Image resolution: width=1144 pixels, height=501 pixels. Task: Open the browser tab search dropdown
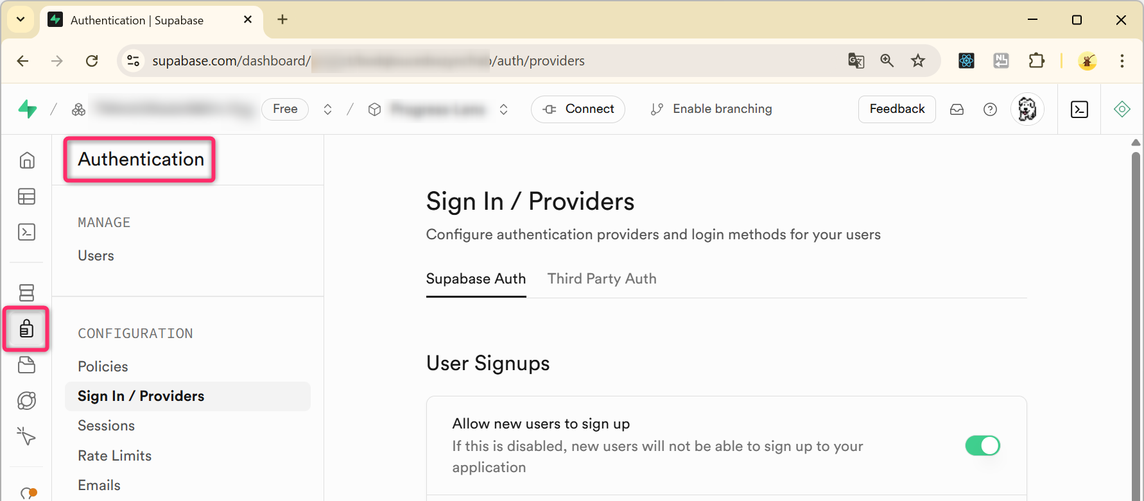pyautogui.click(x=21, y=20)
